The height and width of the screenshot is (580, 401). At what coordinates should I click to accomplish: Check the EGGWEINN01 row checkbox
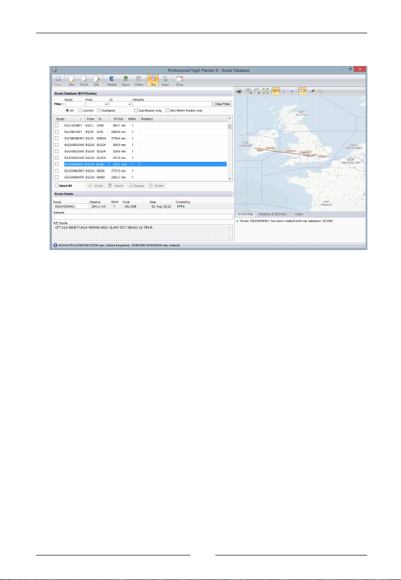57,164
